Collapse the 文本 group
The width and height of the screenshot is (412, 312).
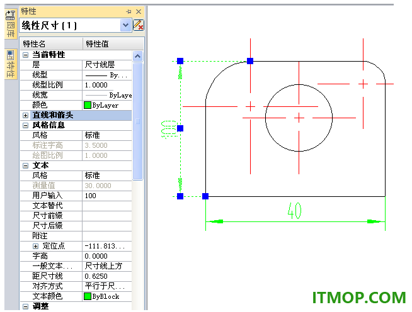tap(25, 165)
